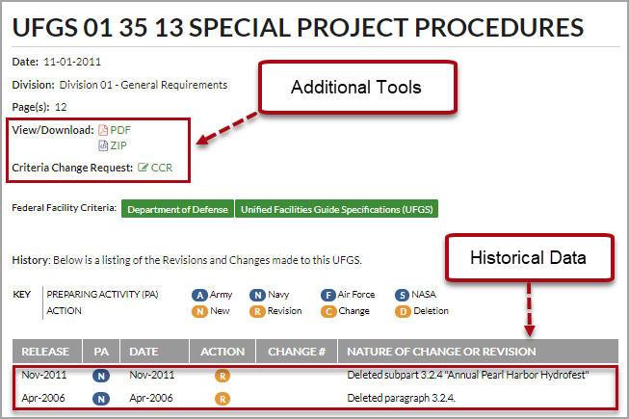Click the Revision action icon in Nov-2011 row
The image size is (629, 419).
223,376
